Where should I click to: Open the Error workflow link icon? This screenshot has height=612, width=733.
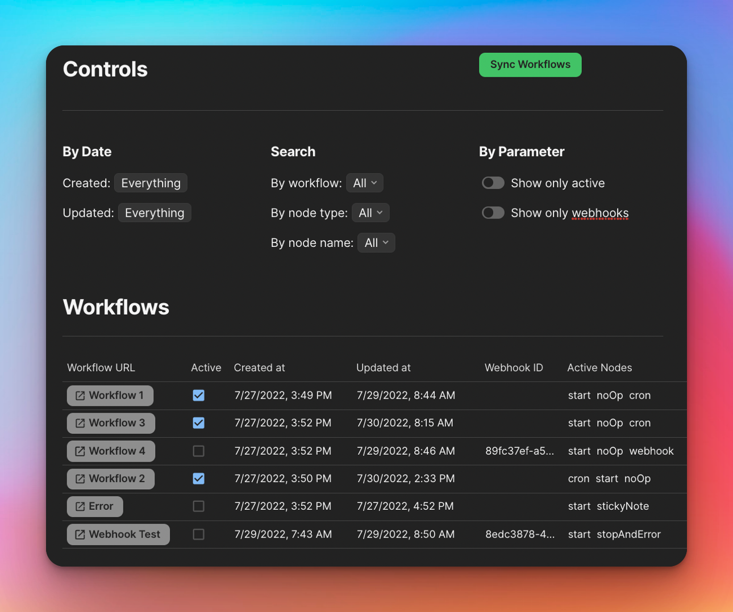click(x=80, y=506)
